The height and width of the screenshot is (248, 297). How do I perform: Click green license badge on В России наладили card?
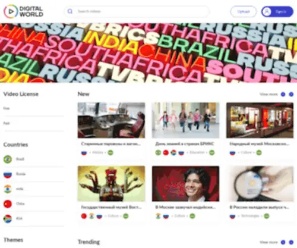coord(267,216)
